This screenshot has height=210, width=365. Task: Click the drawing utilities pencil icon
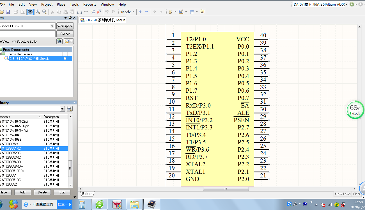[x=181, y=12]
